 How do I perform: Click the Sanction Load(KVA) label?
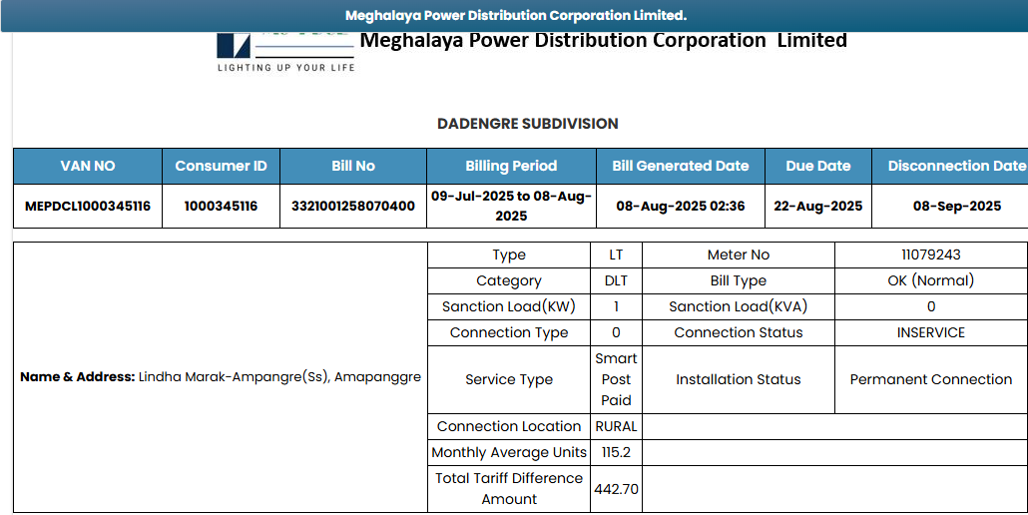coord(739,306)
